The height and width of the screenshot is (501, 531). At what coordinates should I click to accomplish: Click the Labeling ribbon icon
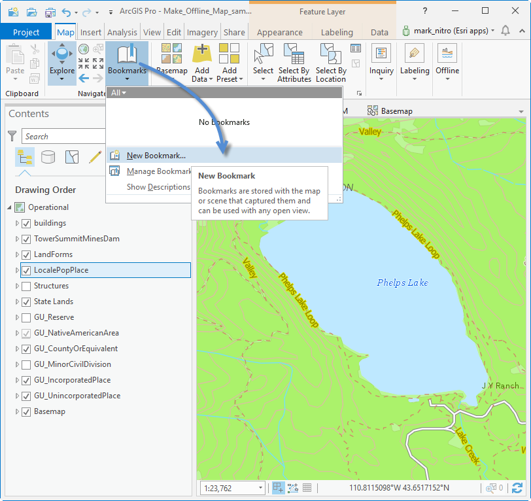pyautogui.click(x=415, y=53)
